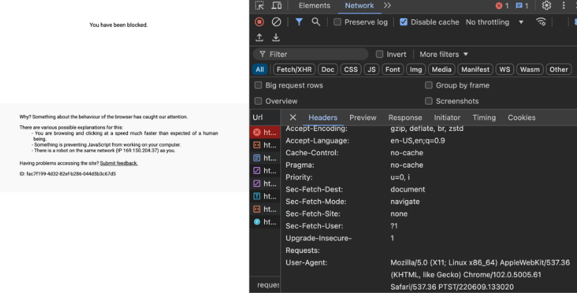This screenshot has height=293, width=577.
Task: Toggle the blue filter funnel icon
Action: 299,22
